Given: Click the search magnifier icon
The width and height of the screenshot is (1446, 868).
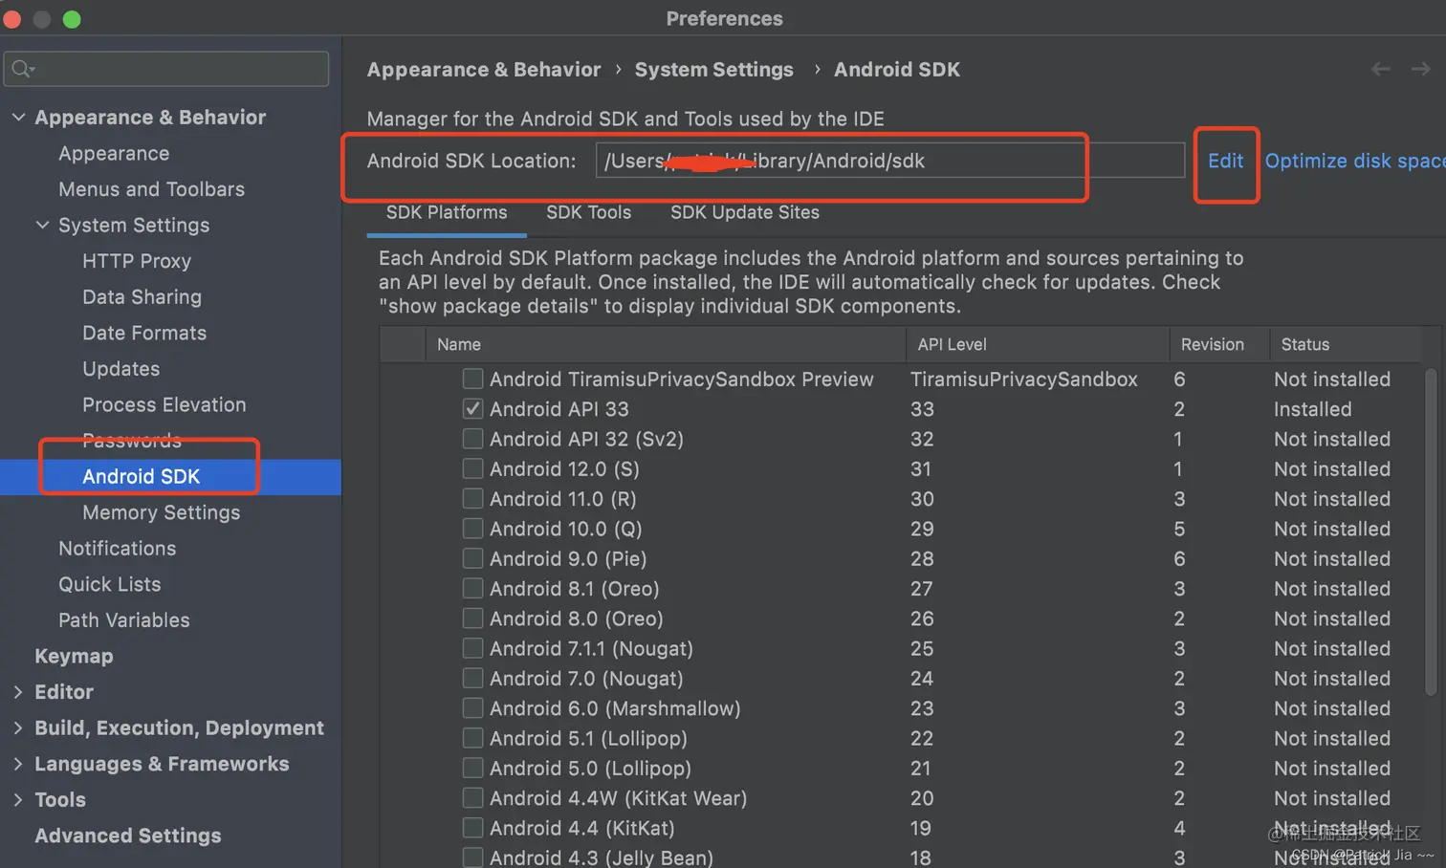Looking at the screenshot, I should pos(23,69).
